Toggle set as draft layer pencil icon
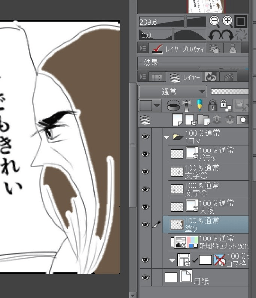This screenshot has height=298, width=256. pos(199,105)
